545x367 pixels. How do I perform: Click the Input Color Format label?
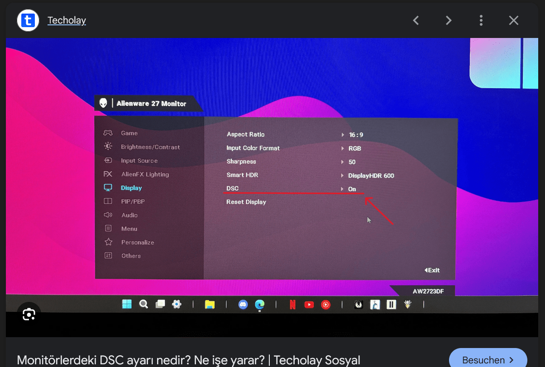(253, 148)
